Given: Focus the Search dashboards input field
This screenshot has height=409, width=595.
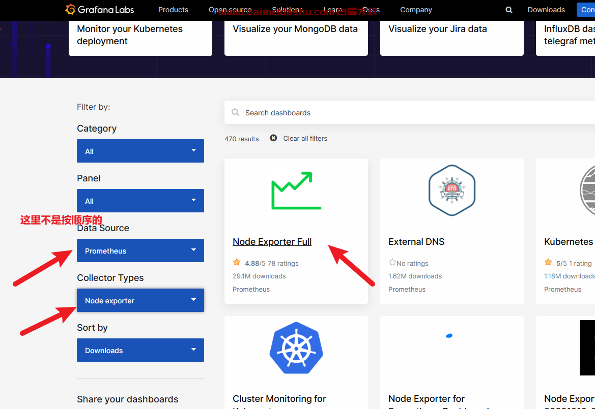Looking at the screenshot, I should [410, 112].
